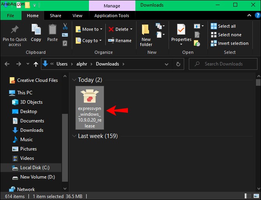This screenshot has width=261, height=200.
Task: Select Local Disk (C:) in sidebar
Action: point(31,168)
